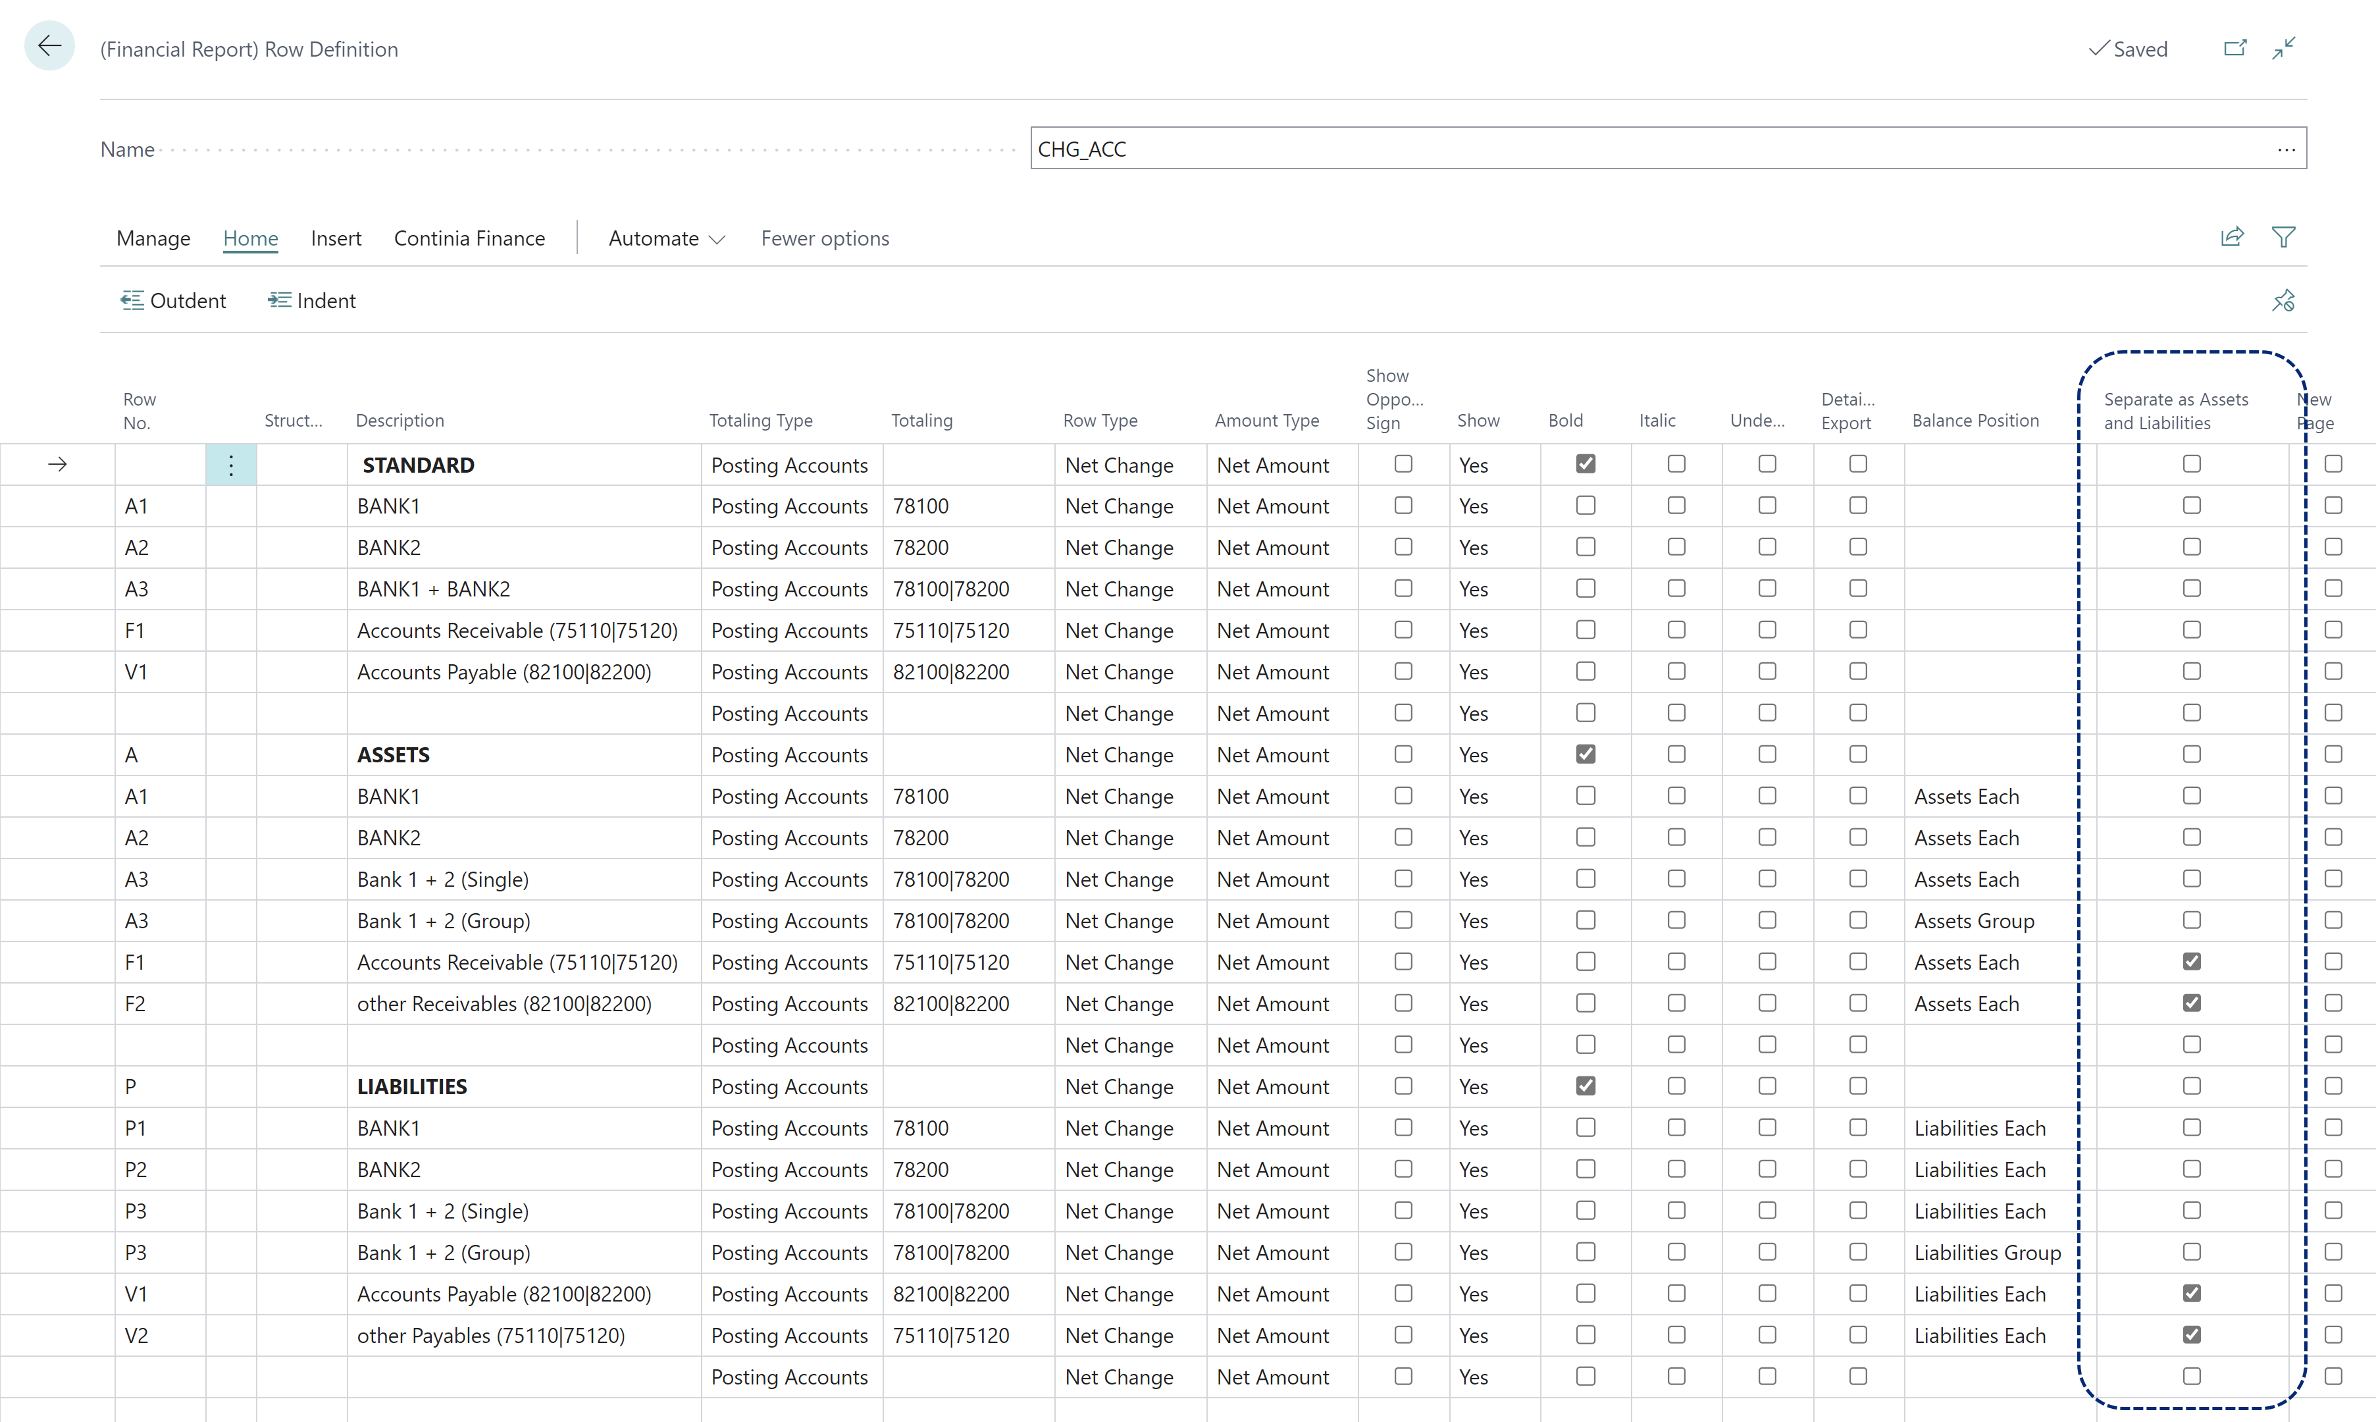The image size is (2376, 1422).
Task: Uncheck Separate as Assets for row V2
Action: pyautogui.click(x=2191, y=1334)
